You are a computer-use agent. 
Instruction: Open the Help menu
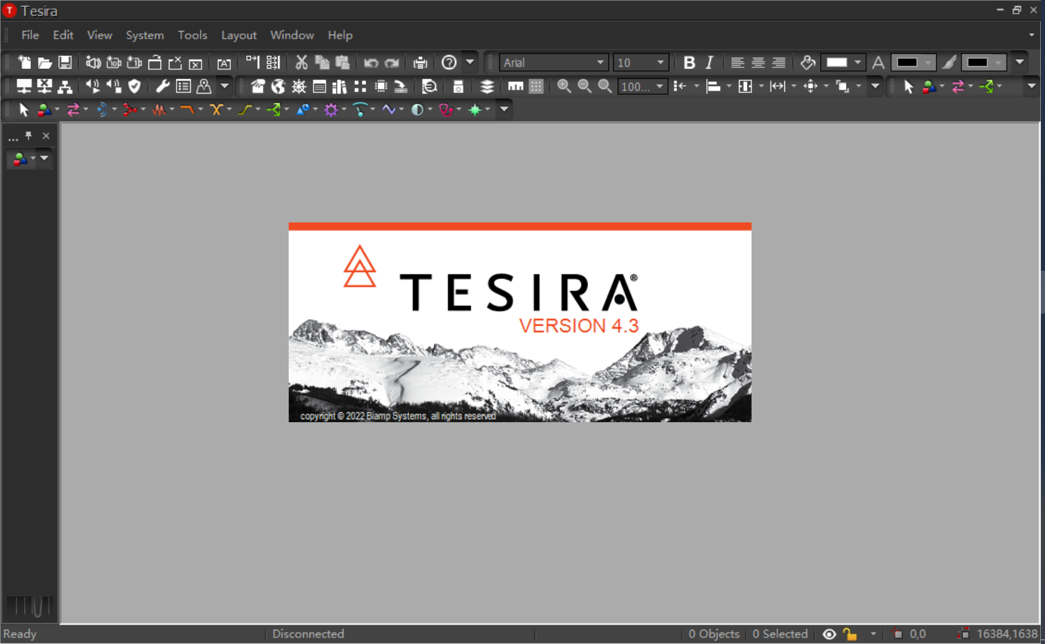click(x=340, y=35)
